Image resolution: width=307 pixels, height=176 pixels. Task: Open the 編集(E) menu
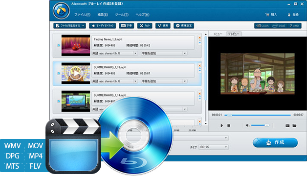103,15
